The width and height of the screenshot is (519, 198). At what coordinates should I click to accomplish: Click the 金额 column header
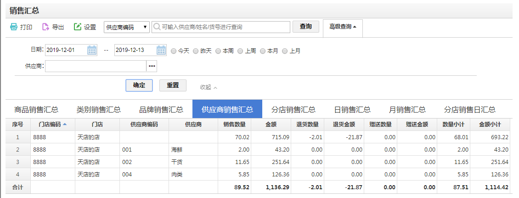click(271, 124)
